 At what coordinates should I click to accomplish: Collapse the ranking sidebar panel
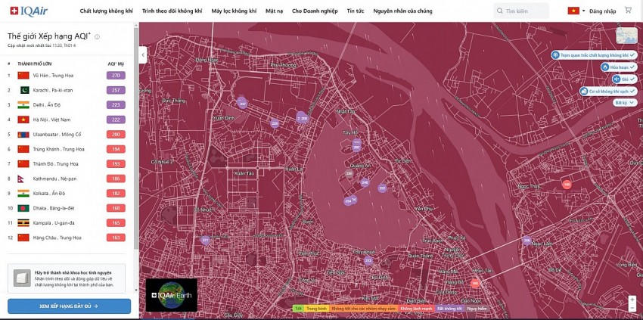point(142,54)
